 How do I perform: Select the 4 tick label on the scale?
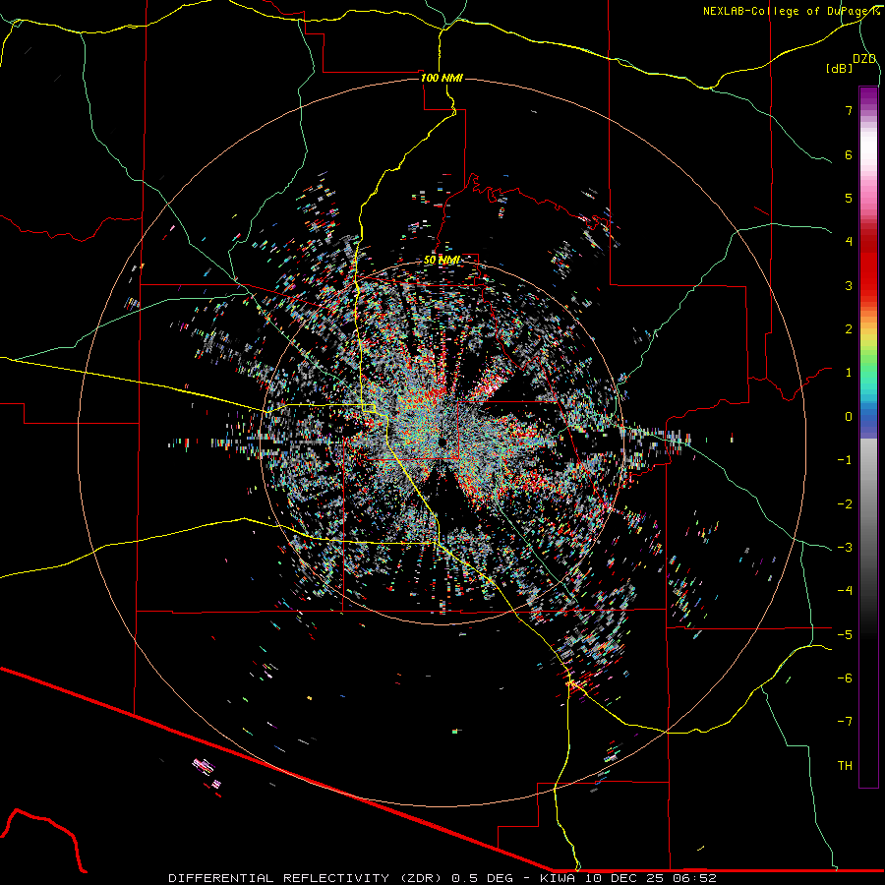(x=849, y=242)
